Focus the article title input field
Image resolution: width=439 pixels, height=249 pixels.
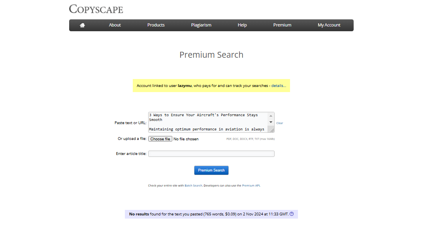[211, 154]
